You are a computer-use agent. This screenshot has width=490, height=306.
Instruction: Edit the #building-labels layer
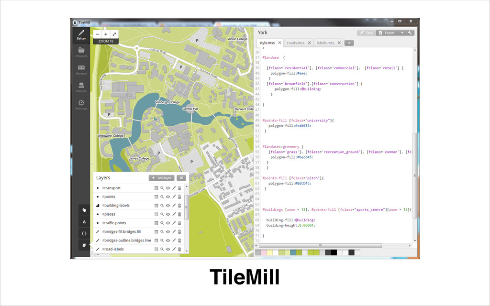(x=174, y=206)
